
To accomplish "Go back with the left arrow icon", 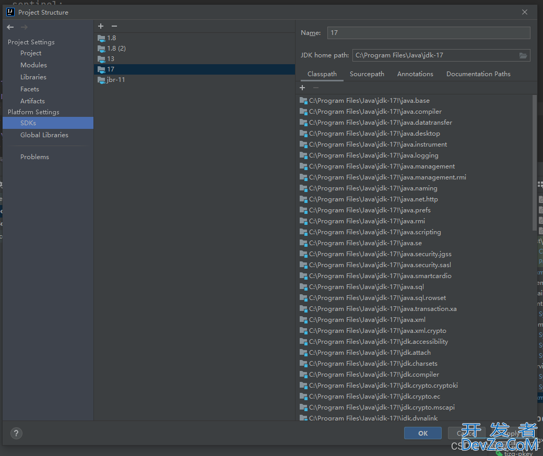I will pyautogui.click(x=10, y=27).
